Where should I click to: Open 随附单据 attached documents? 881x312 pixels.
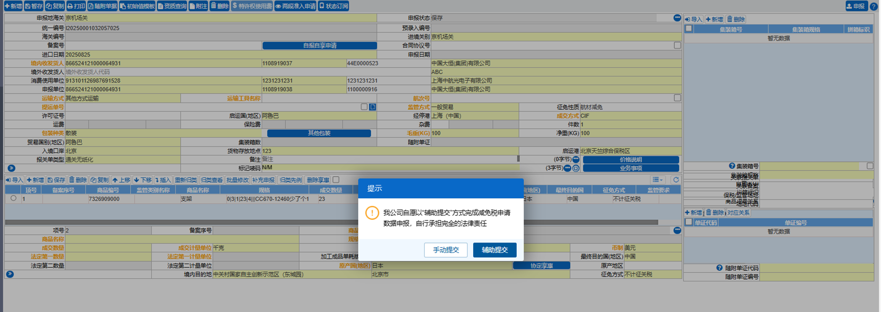(x=102, y=6)
